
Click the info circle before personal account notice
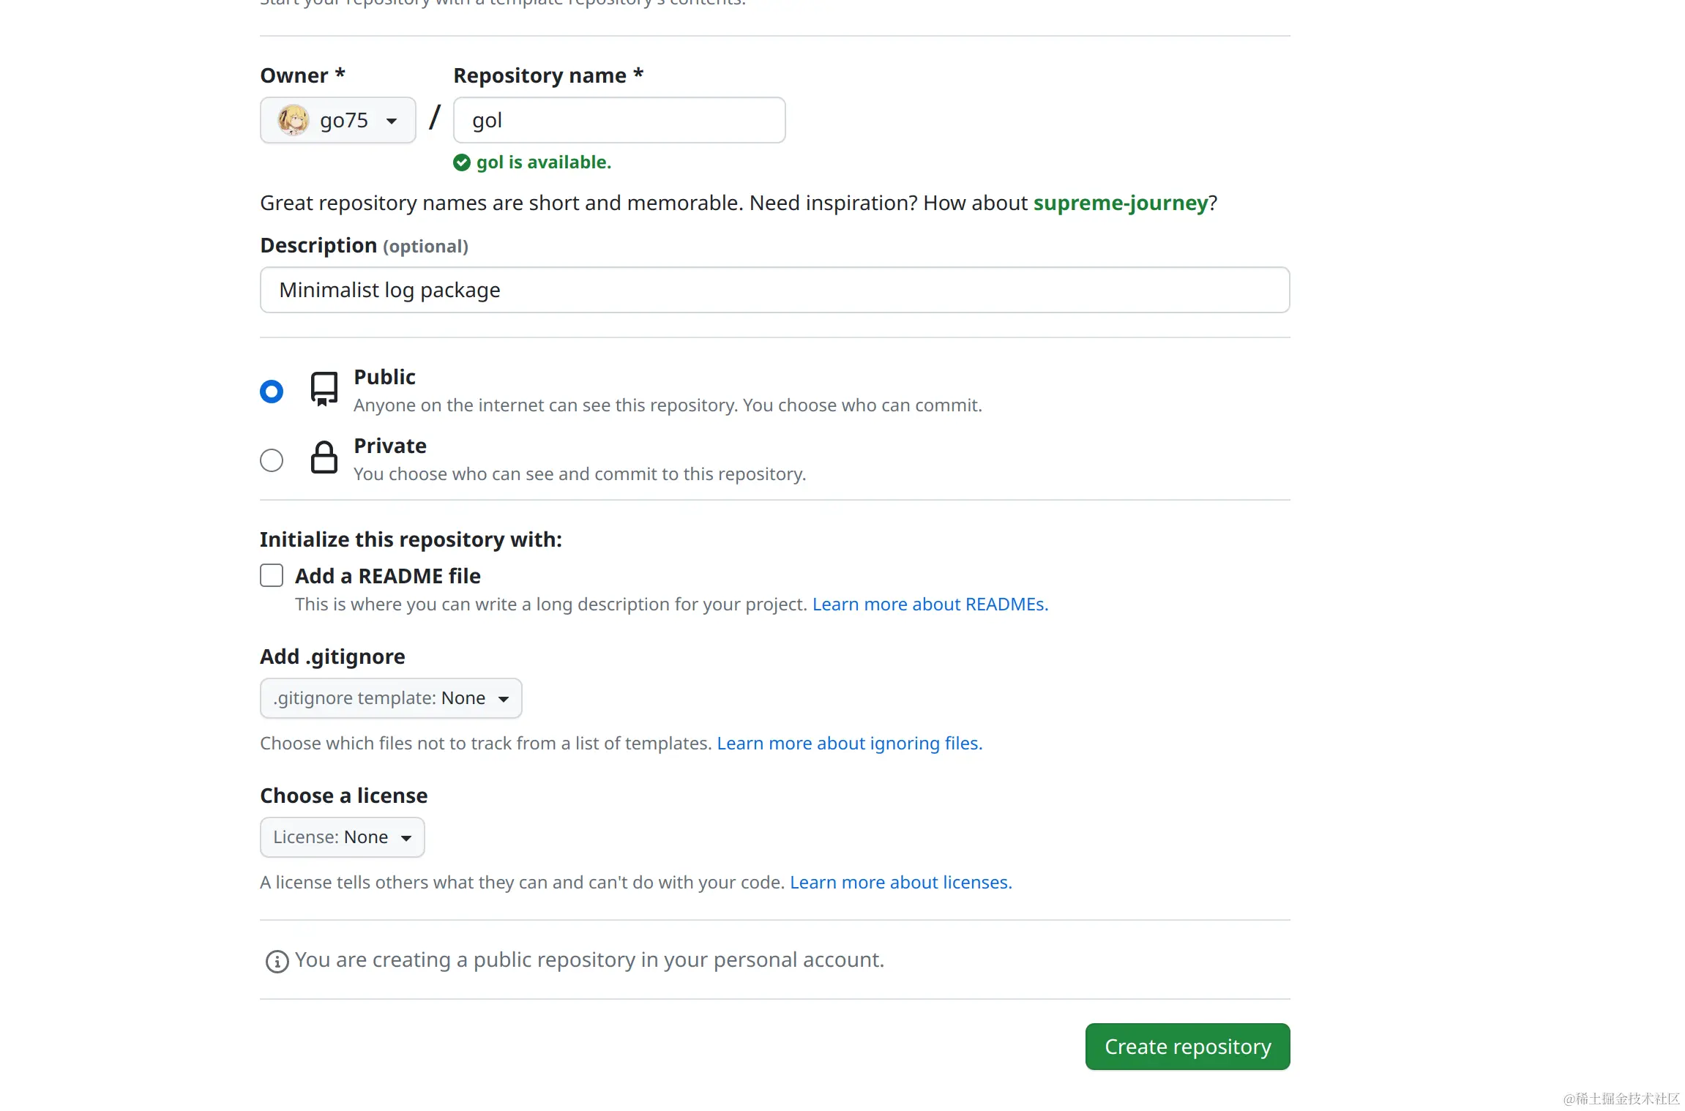(276, 961)
